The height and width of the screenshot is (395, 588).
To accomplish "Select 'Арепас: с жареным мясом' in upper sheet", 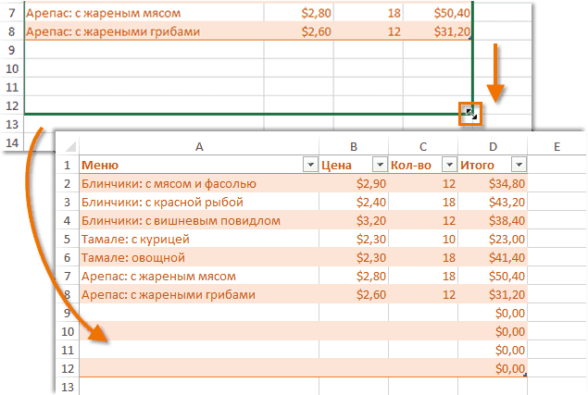I will pos(144,13).
